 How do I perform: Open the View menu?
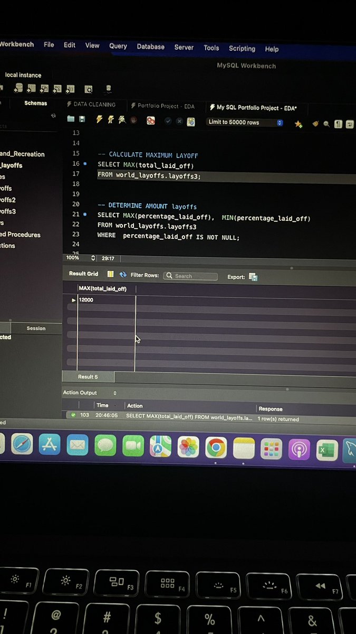point(92,45)
